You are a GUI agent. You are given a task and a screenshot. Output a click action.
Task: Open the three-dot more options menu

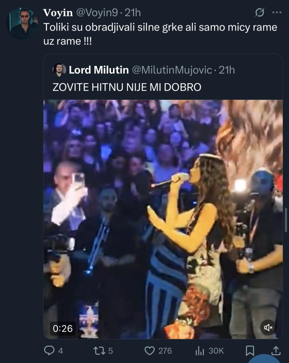click(277, 12)
